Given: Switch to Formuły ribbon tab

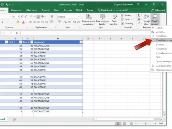Looking at the screenshot, I should pyautogui.click(x=46, y=10).
